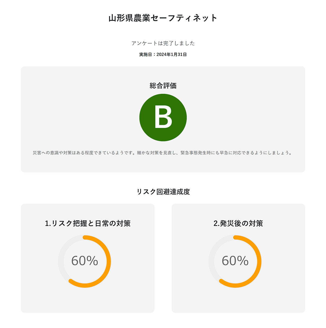Select 60% value inside リスク把握と日常の対策 ring

coord(84,261)
